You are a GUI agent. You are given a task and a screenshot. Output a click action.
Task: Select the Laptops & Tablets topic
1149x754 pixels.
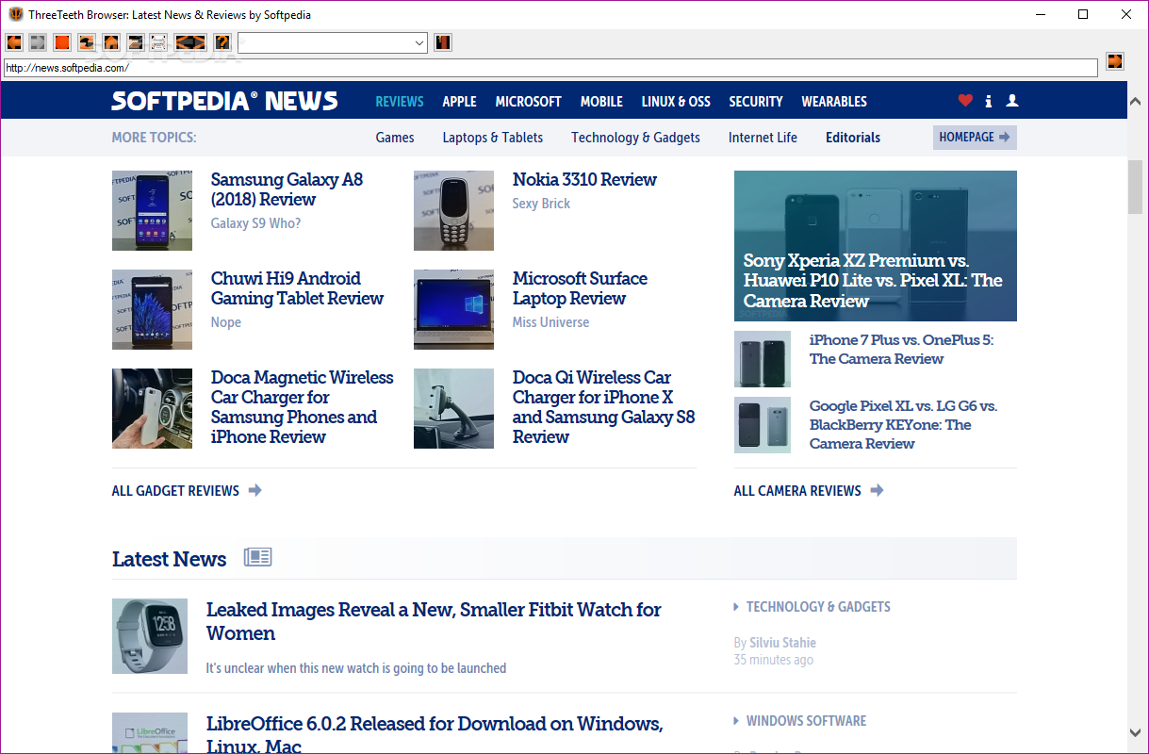[x=493, y=138]
